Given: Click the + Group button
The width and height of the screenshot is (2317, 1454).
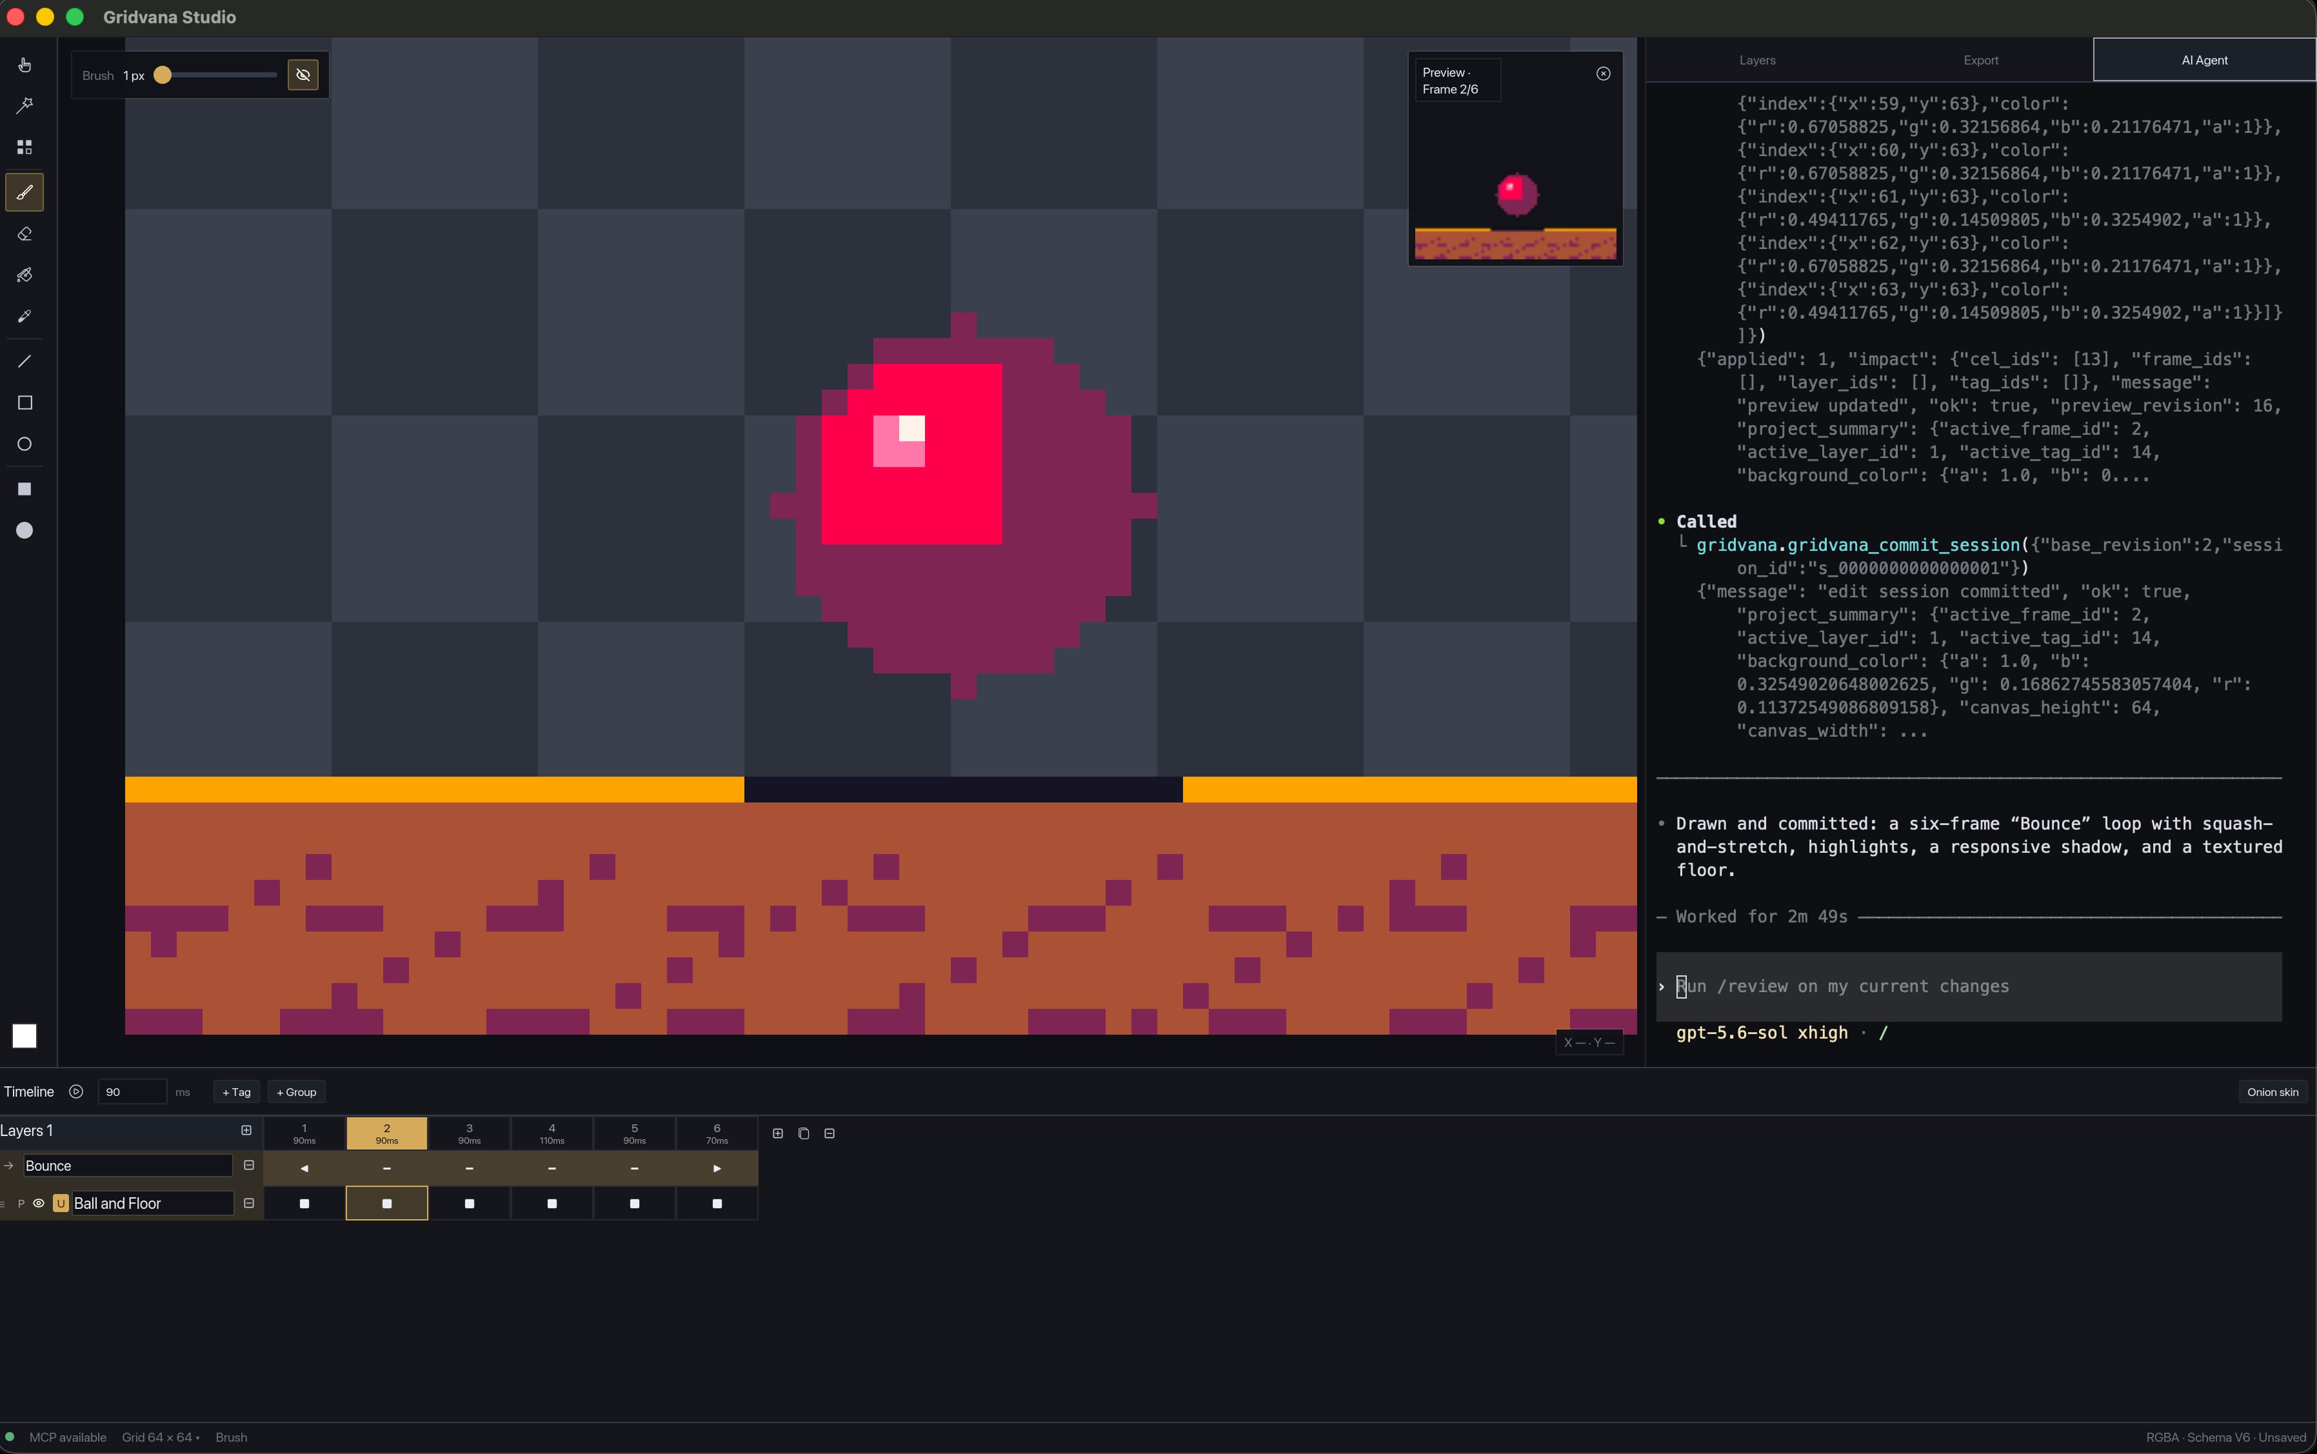Looking at the screenshot, I should click(296, 1092).
